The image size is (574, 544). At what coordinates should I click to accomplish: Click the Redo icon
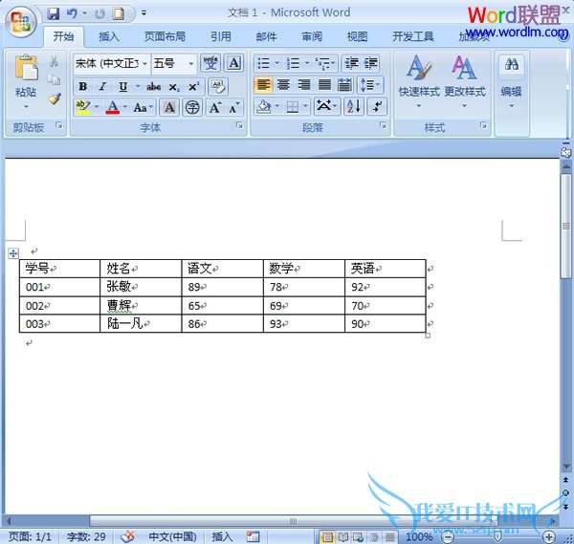point(99,14)
